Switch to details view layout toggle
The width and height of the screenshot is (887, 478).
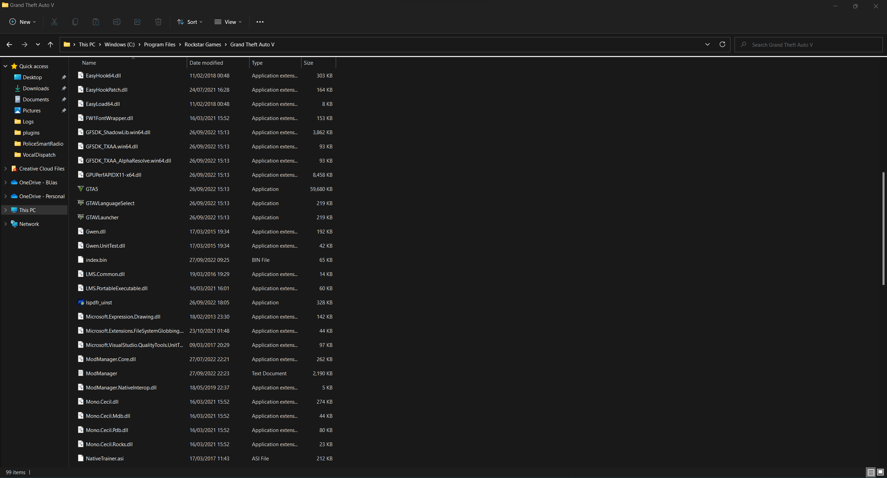871,472
